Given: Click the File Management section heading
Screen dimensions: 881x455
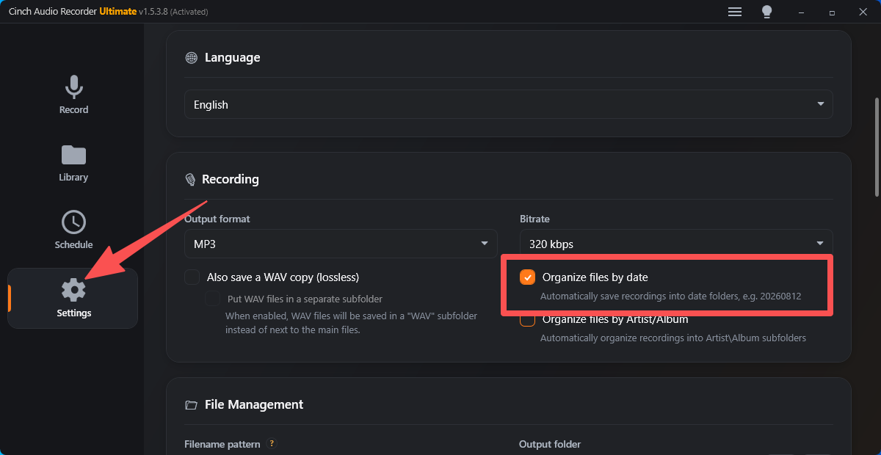Looking at the screenshot, I should [x=254, y=404].
